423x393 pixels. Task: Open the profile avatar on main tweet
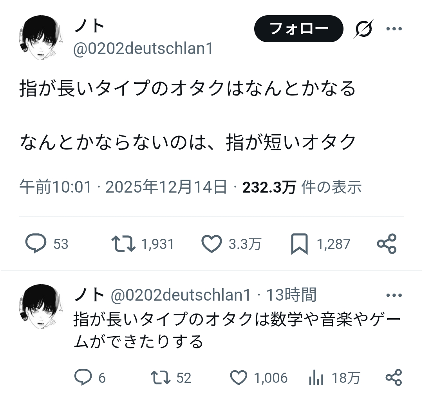pos(41,38)
